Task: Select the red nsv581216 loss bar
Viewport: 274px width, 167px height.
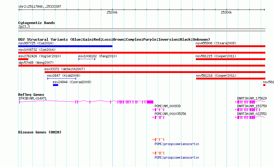Action: pos(231,79)
